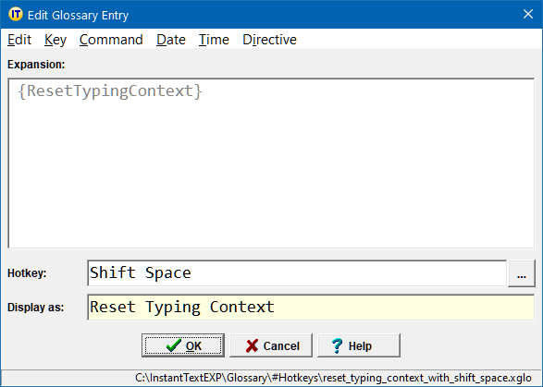Click the Cancel button
543x387 pixels.
(271, 345)
